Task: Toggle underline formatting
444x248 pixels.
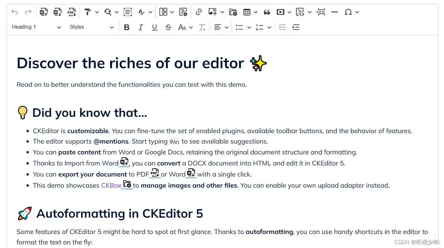Action: pos(154,27)
